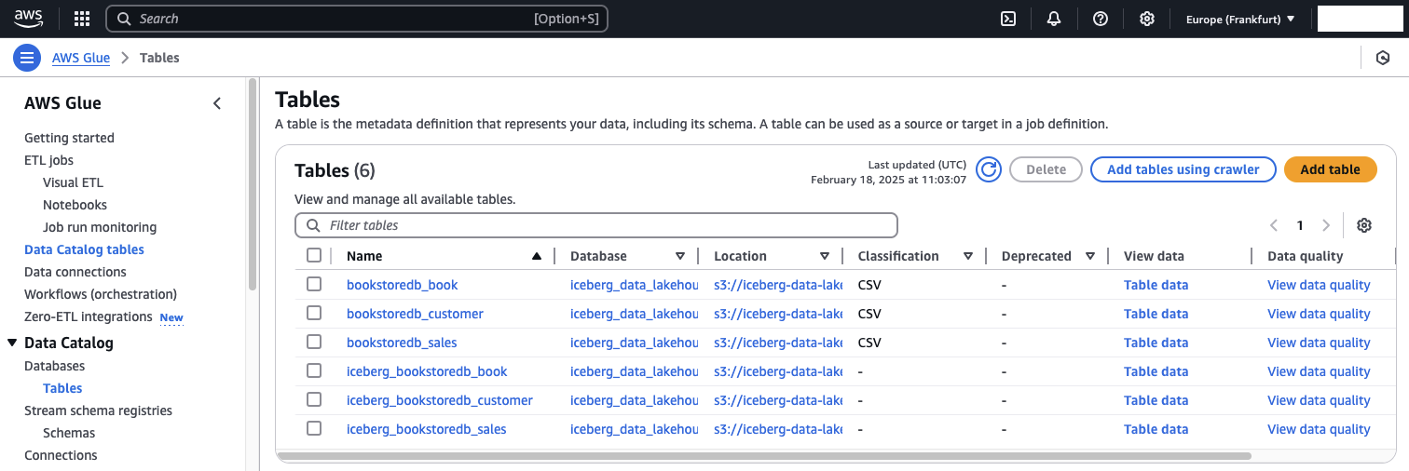Click the hexagon icon at top right
This screenshot has height=471, width=1409.
pos(1383,58)
